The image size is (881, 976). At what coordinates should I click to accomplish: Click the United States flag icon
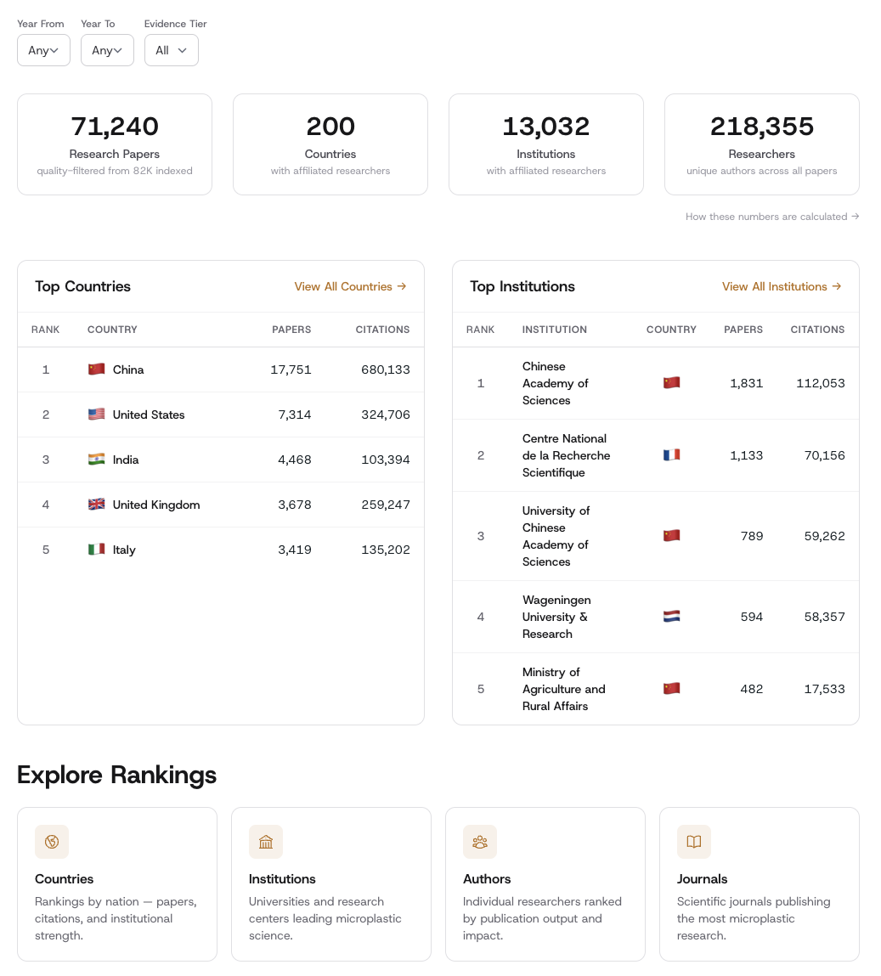coord(97,415)
